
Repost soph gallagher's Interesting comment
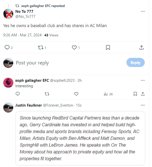pyautogui.click(x=47, y=94)
